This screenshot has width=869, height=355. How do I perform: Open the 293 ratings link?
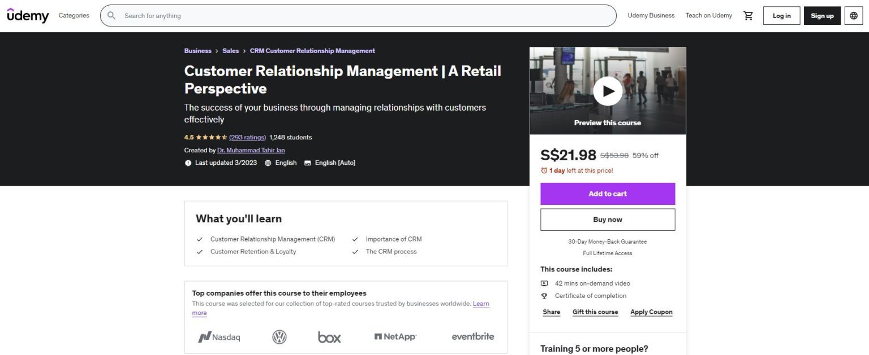coord(247,137)
